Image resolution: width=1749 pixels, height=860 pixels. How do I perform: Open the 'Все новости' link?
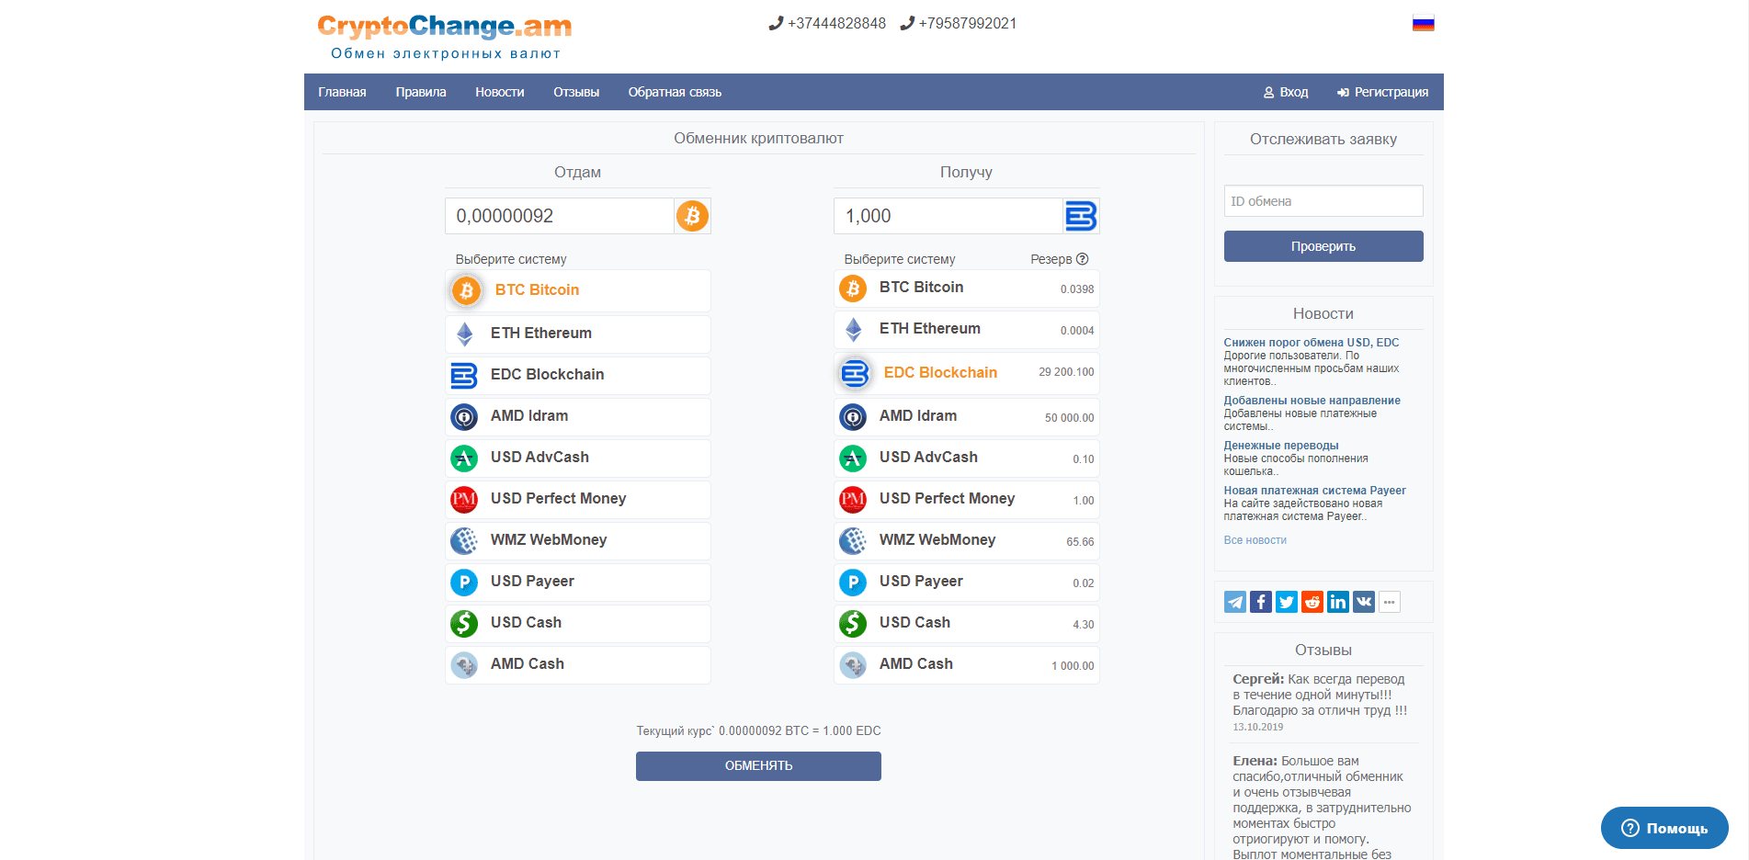coord(1255,539)
